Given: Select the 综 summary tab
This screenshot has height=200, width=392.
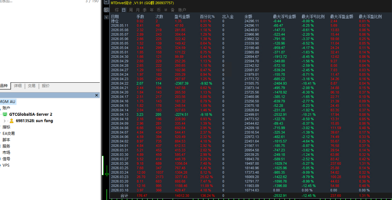Looking at the screenshot, I should coord(117,10).
